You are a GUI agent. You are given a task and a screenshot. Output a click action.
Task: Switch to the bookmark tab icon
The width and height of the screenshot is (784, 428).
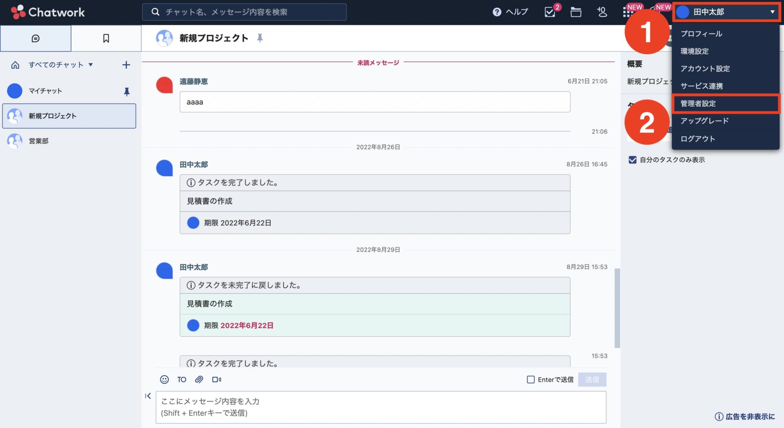[106, 38]
